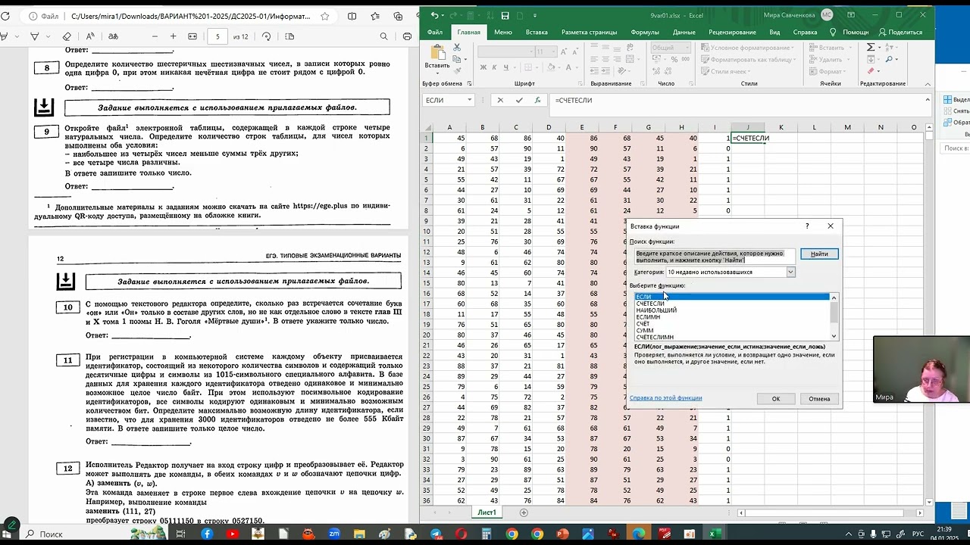Click the Найти button in dialog
Screen dimensions: 970x545
tap(819, 254)
